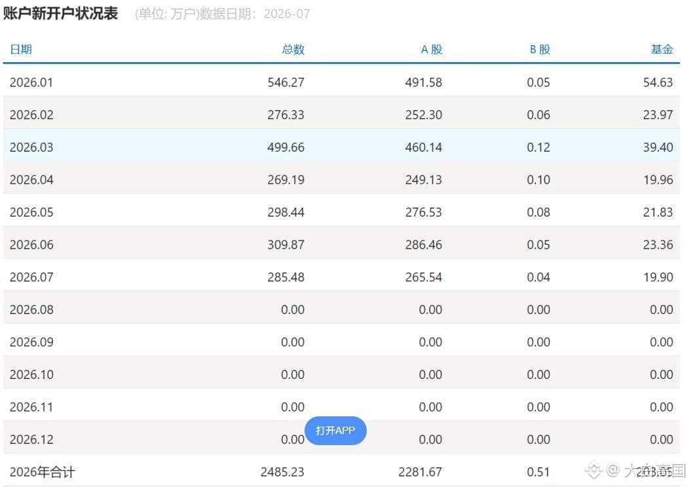Click total value 499.66
Viewport: 691px width, 487px height.
(x=286, y=147)
